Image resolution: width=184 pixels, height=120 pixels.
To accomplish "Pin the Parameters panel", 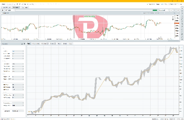I will pyautogui.click(x=22, y=44).
